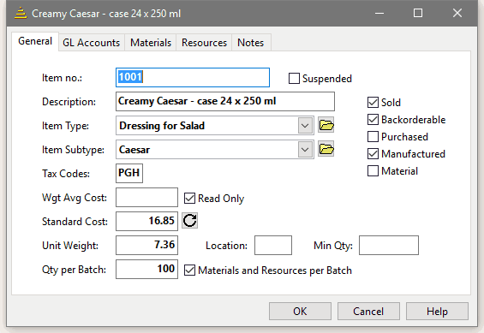Image resolution: width=484 pixels, height=333 pixels.
Task: Open the Materials tab
Action: [x=151, y=43]
